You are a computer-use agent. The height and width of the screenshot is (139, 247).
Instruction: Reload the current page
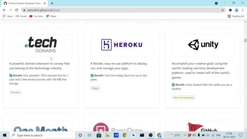coord(17,10)
